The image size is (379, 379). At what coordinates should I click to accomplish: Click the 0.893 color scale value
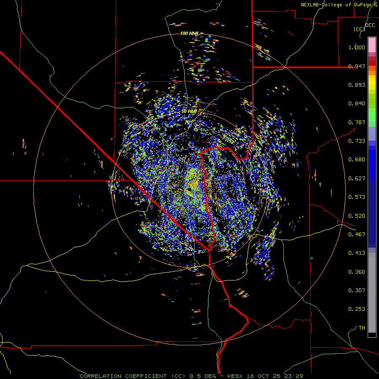pyautogui.click(x=357, y=85)
